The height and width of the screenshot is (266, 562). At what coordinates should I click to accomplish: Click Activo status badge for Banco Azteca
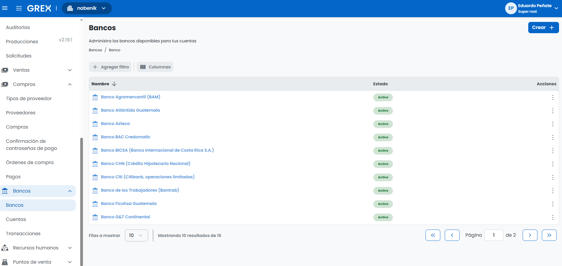383,124
